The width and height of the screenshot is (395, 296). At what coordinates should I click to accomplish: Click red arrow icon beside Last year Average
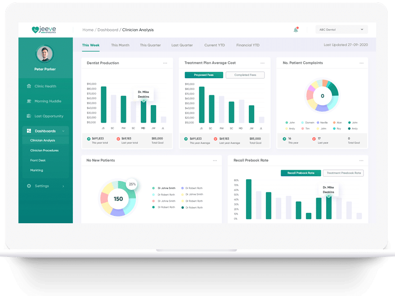(x=215, y=139)
